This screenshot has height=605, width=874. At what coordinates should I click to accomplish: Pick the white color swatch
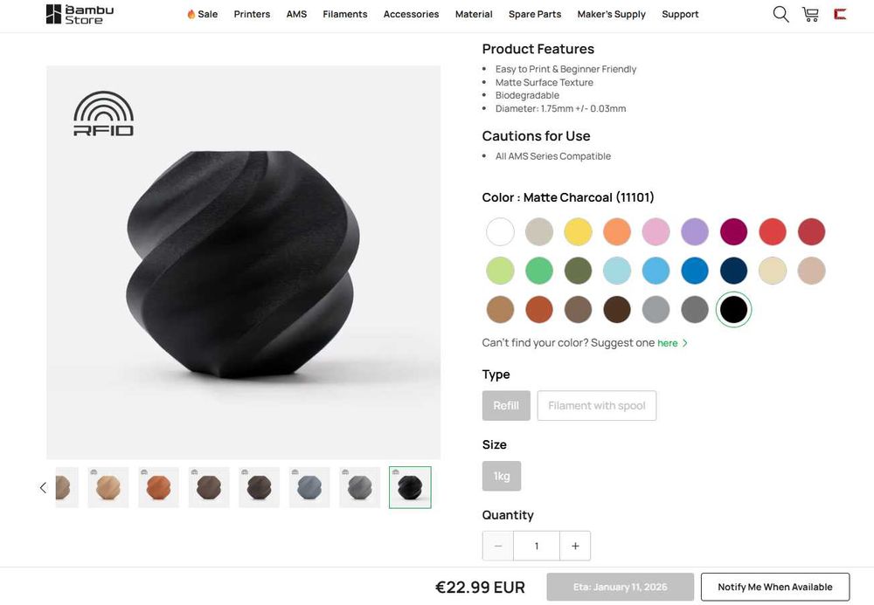click(x=500, y=232)
